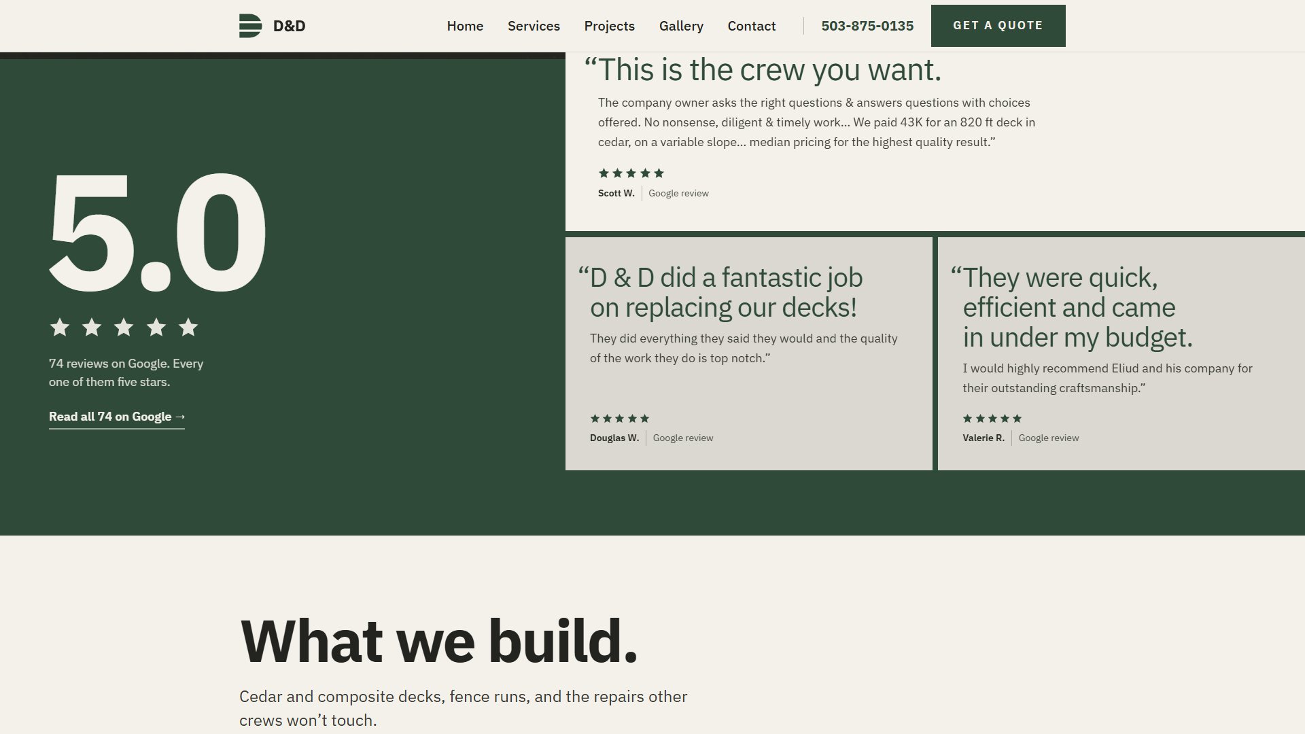Click 'They did everything they said' paragraph
This screenshot has height=734, width=1305.
(x=744, y=348)
